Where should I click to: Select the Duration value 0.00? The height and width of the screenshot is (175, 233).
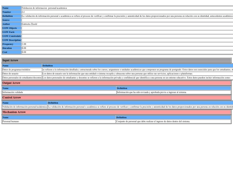[24, 48]
